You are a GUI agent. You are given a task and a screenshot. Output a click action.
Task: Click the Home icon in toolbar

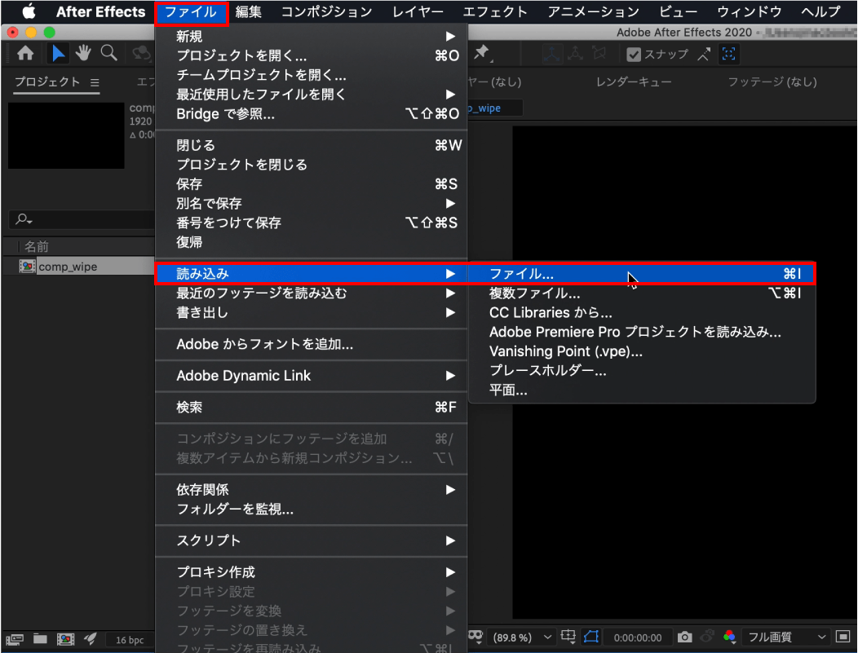pyautogui.click(x=25, y=54)
